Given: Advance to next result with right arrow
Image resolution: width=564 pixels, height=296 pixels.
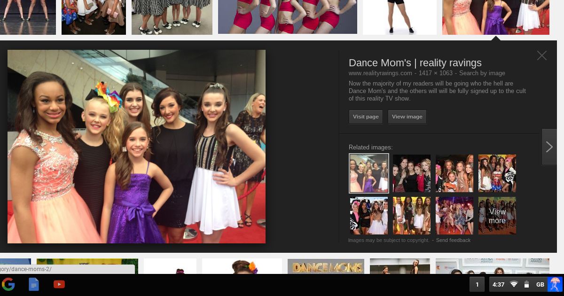Looking at the screenshot, I should [x=549, y=147].
